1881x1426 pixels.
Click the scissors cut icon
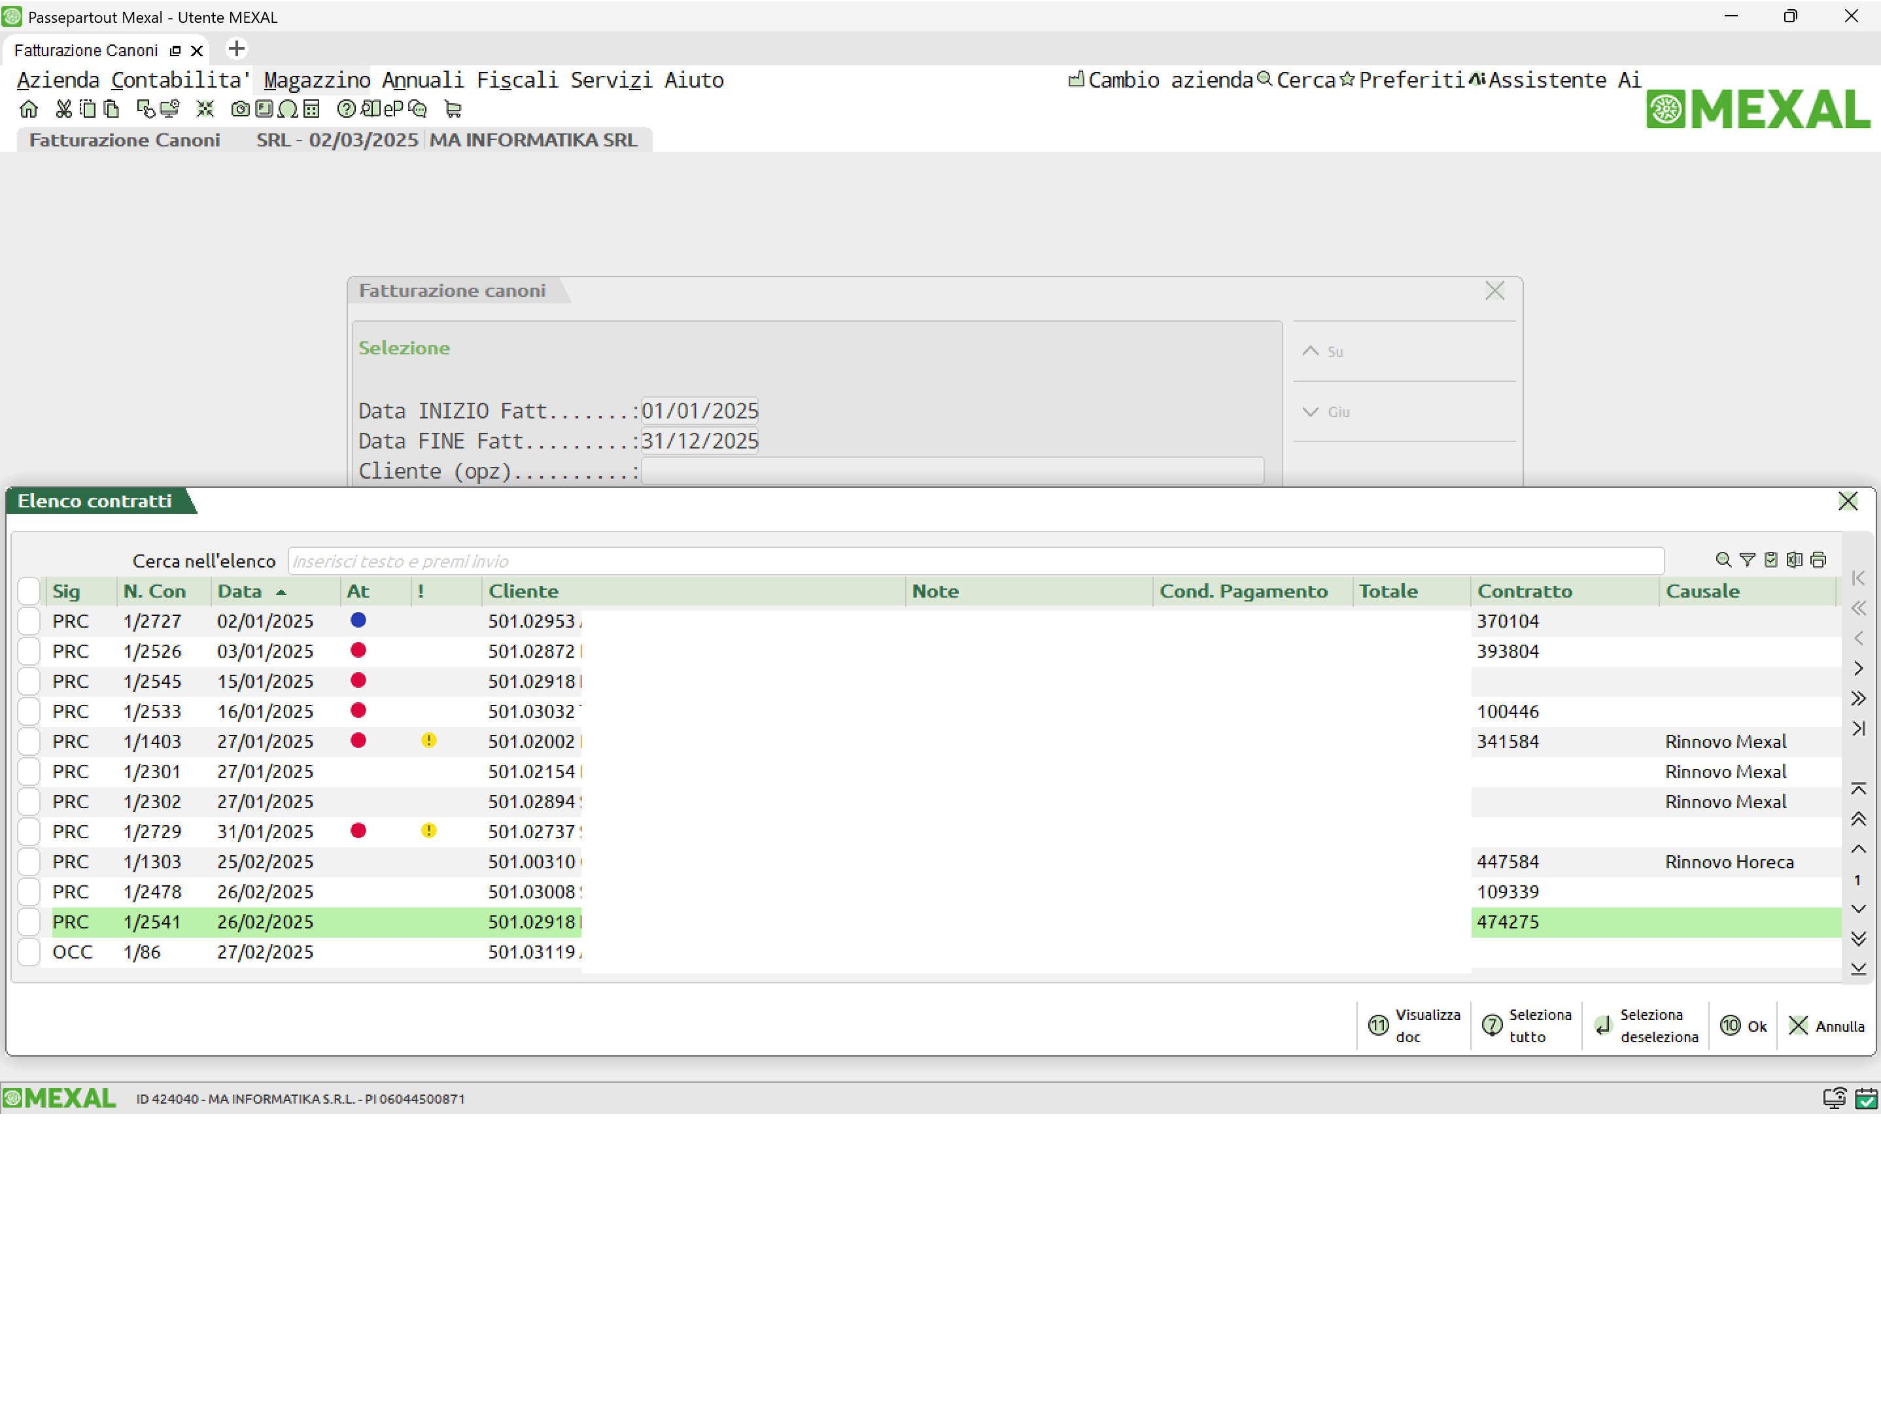pos(63,109)
